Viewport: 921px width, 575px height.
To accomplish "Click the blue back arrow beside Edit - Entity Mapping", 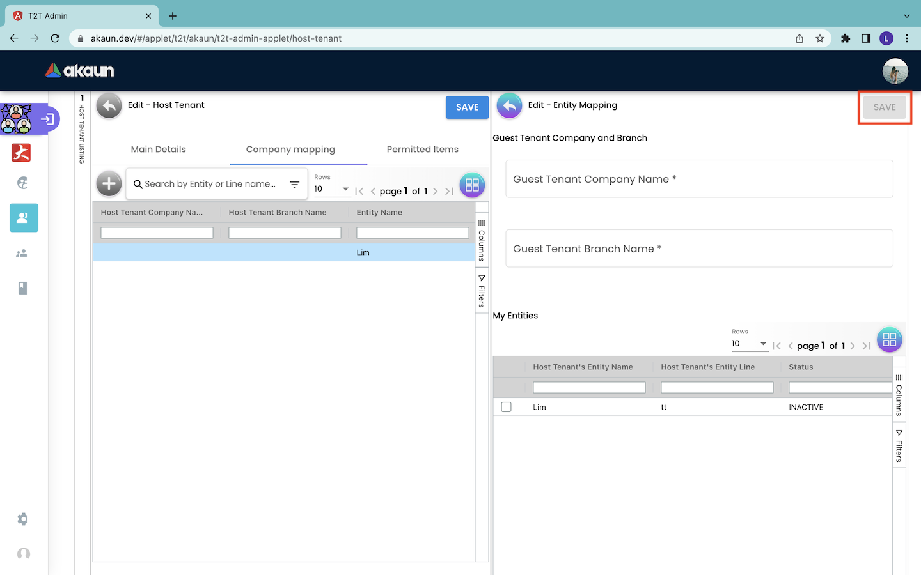I will (x=509, y=106).
